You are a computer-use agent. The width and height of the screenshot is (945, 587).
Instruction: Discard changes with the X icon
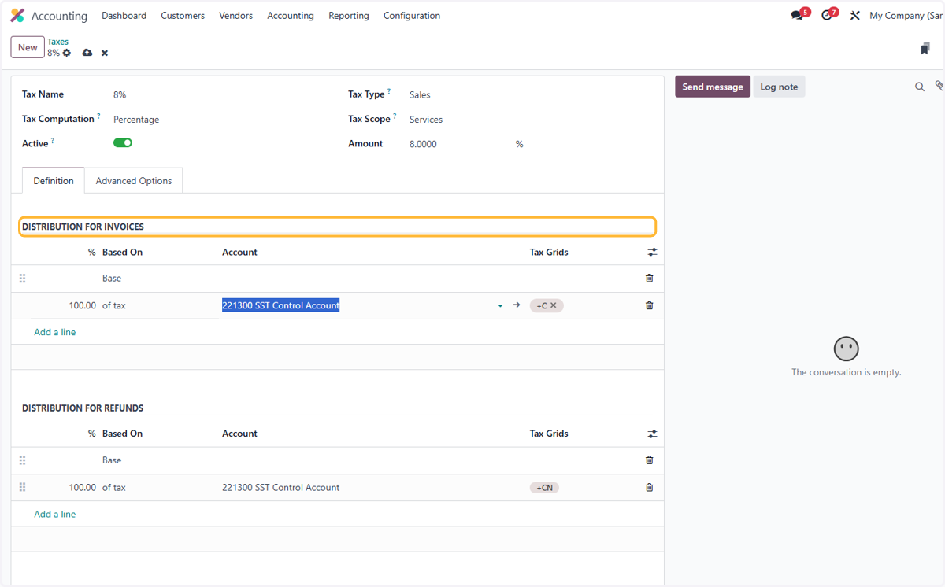105,53
